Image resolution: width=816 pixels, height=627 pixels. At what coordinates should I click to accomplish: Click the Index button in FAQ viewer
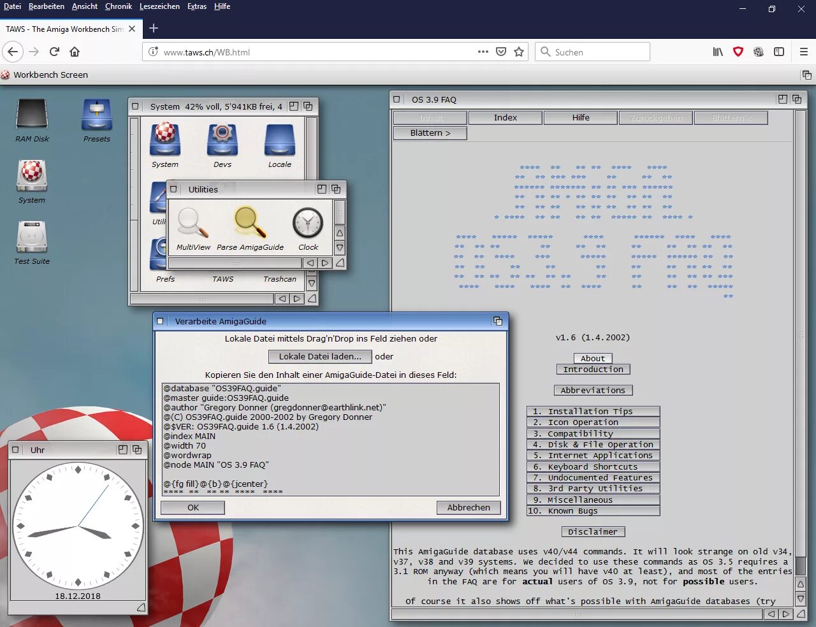coord(506,118)
